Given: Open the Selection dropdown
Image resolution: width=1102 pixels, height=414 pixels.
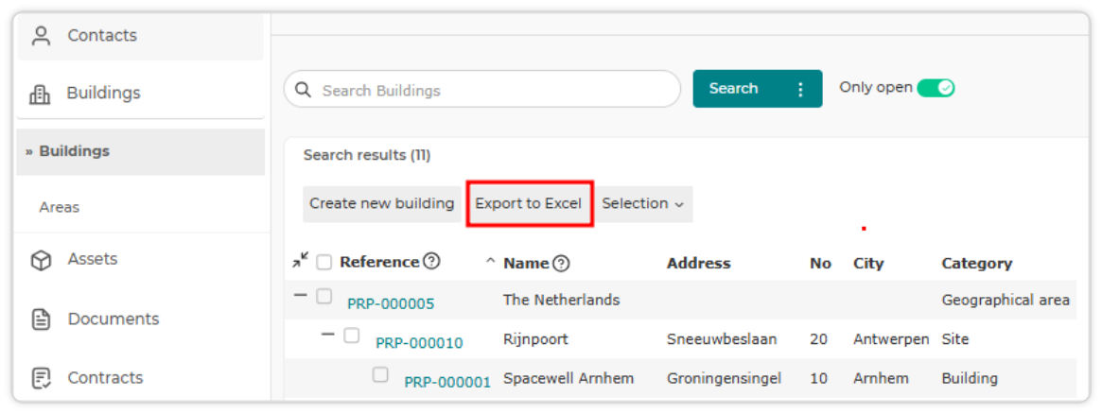Looking at the screenshot, I should [x=644, y=204].
